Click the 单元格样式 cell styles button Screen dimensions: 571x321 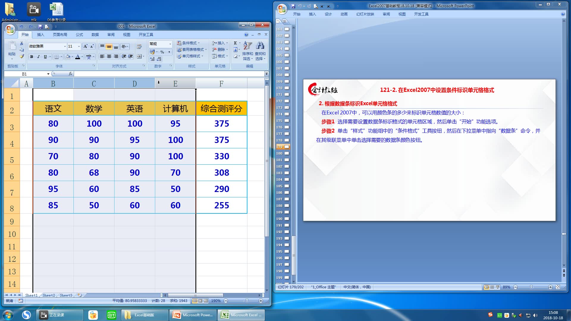(190, 56)
